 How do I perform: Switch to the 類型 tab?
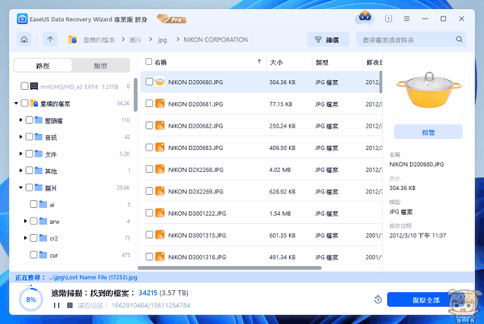100,66
